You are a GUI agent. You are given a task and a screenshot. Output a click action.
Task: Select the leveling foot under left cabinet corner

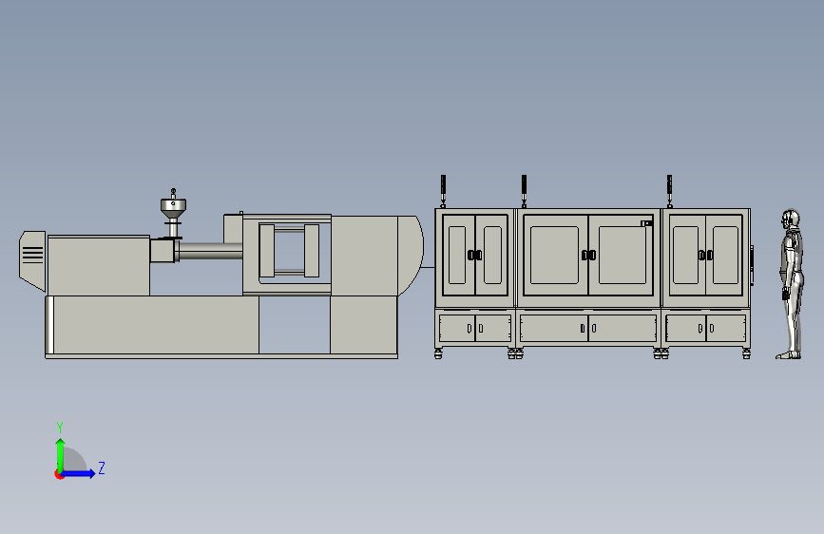tap(439, 353)
